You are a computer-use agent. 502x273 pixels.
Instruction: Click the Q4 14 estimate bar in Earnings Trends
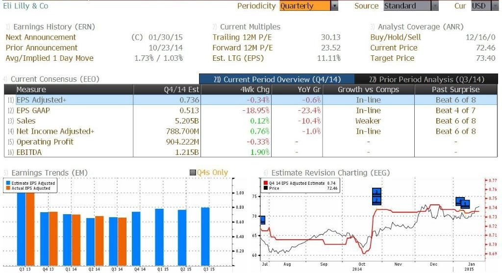[x=136, y=238]
